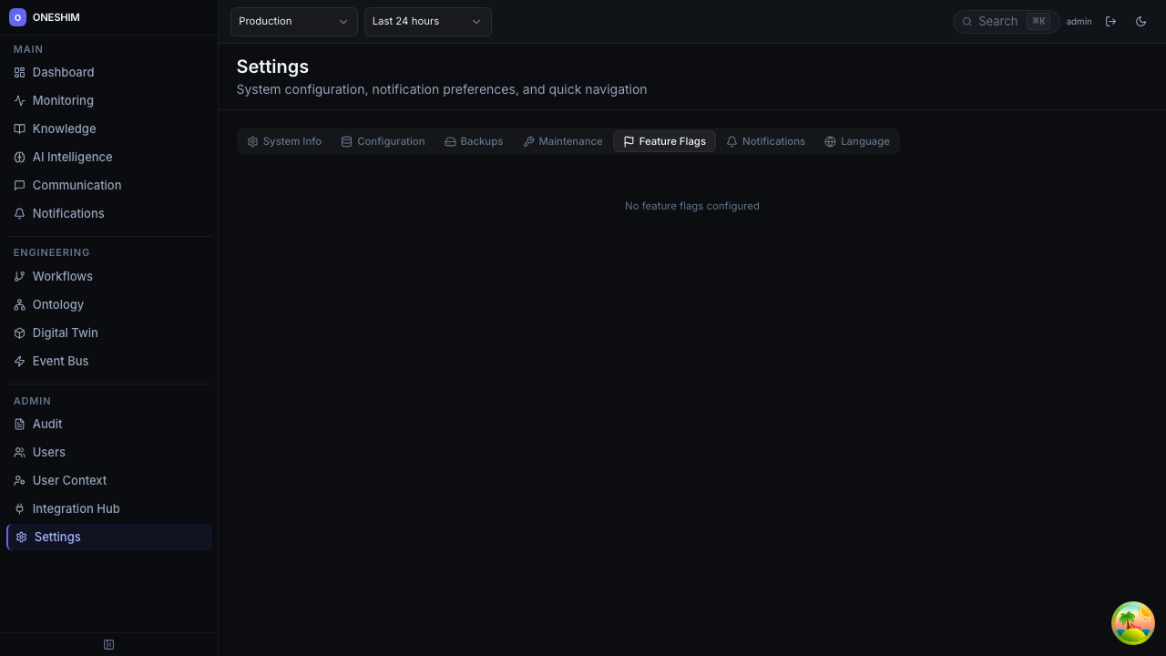
Task: Open the Ontology sidebar icon
Action: [19, 304]
